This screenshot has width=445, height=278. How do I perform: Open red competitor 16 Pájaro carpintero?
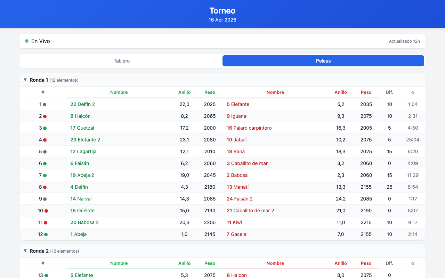[249, 128]
